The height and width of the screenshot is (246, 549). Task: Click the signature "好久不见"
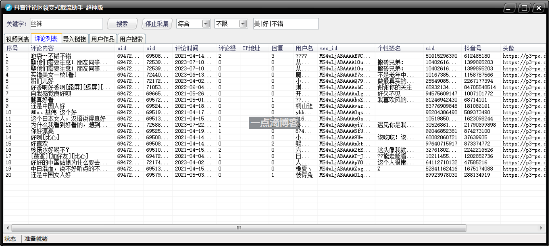point(389,94)
